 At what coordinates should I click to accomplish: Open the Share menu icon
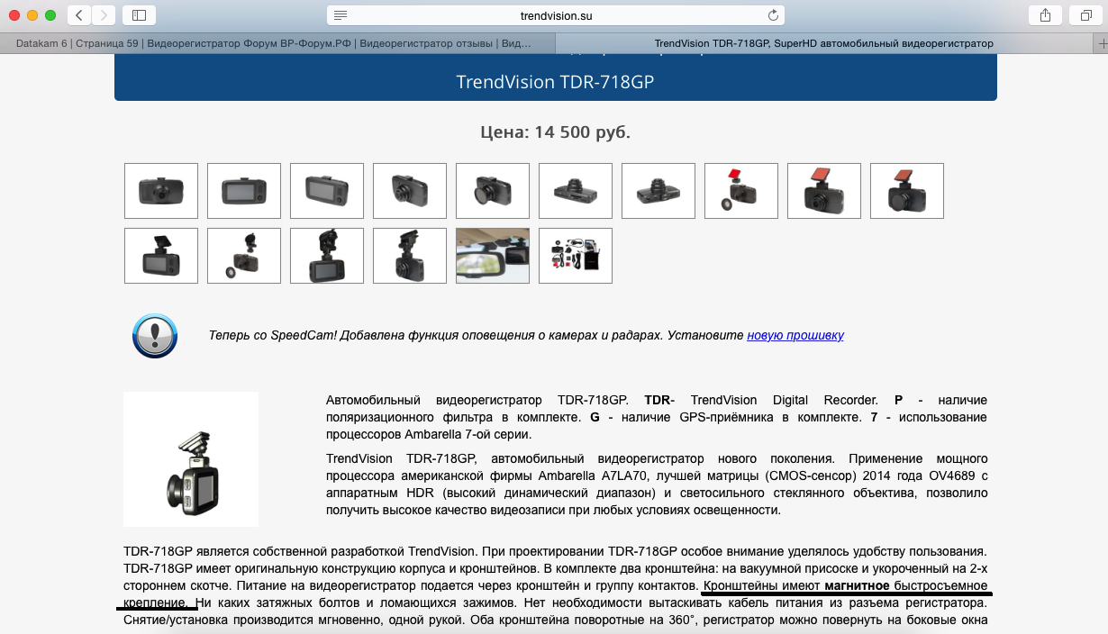pos(1045,15)
